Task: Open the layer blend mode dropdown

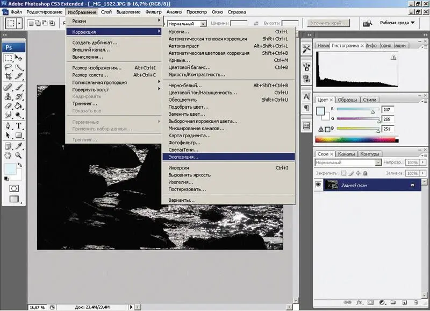Action: coord(348,162)
